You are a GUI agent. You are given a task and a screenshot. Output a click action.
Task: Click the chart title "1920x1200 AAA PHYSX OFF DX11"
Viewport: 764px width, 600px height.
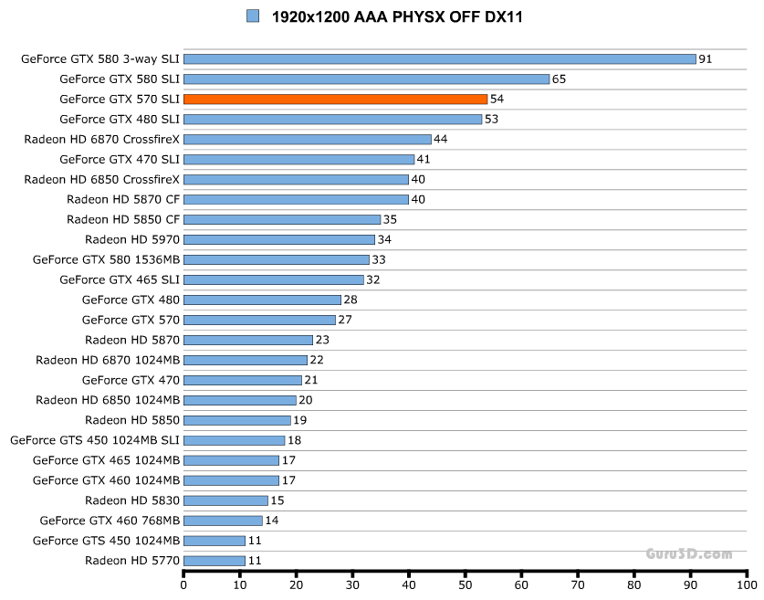[x=397, y=16]
